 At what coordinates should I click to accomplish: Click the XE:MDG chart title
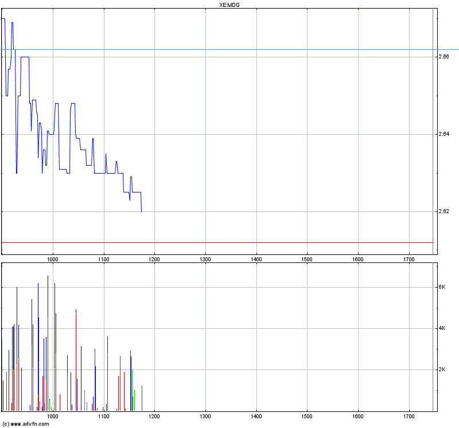pyautogui.click(x=229, y=5)
